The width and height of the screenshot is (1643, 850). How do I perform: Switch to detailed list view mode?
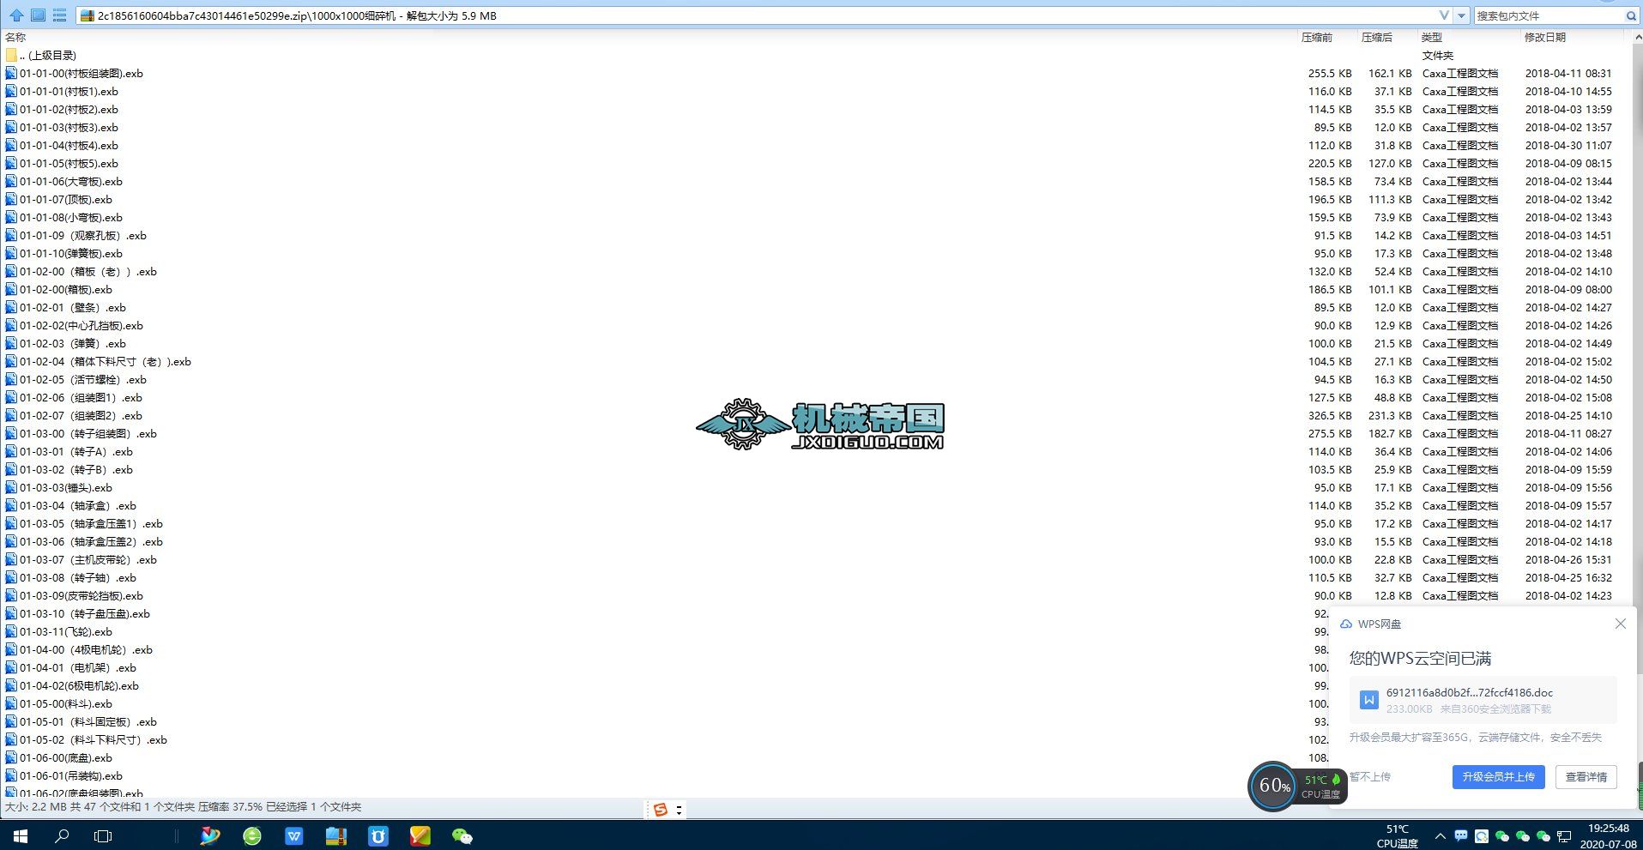[x=59, y=15]
